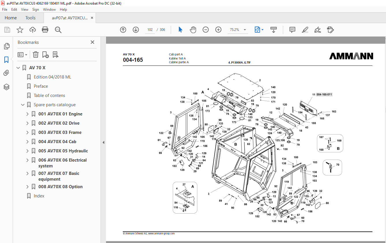Open the Sign menu
386x243 pixels.
pyautogui.click(x=36, y=10)
